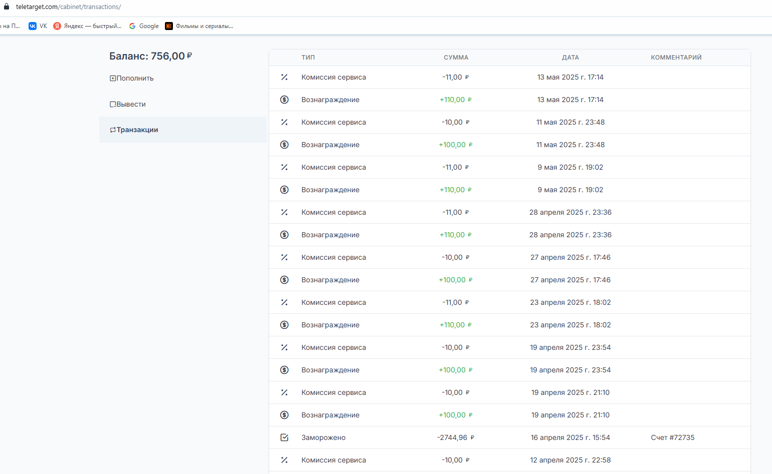Click the -10,00 ₽ amount dated 12 апреля 22:58
Viewport: 772px width, 474px height.
pos(456,460)
